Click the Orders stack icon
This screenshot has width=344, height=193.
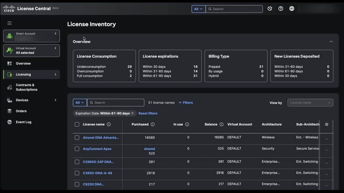pos(10,111)
